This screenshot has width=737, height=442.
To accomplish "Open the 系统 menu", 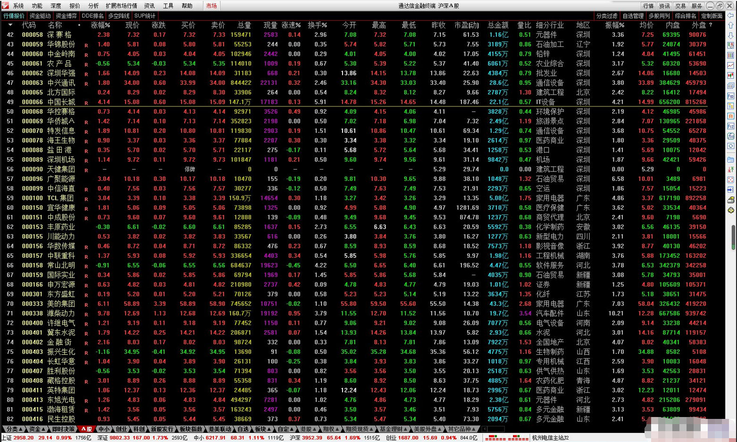I will click(x=18, y=6).
